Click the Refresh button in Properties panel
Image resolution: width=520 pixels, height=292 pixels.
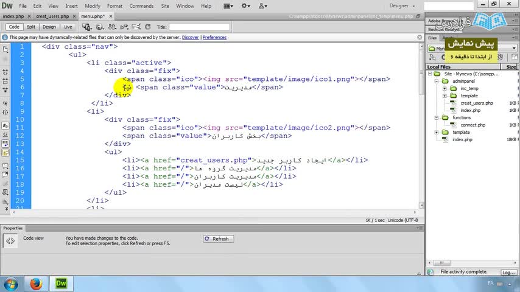[218, 238]
